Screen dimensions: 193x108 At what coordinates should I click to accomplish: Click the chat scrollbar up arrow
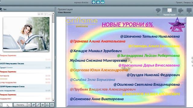(x=53, y=13)
